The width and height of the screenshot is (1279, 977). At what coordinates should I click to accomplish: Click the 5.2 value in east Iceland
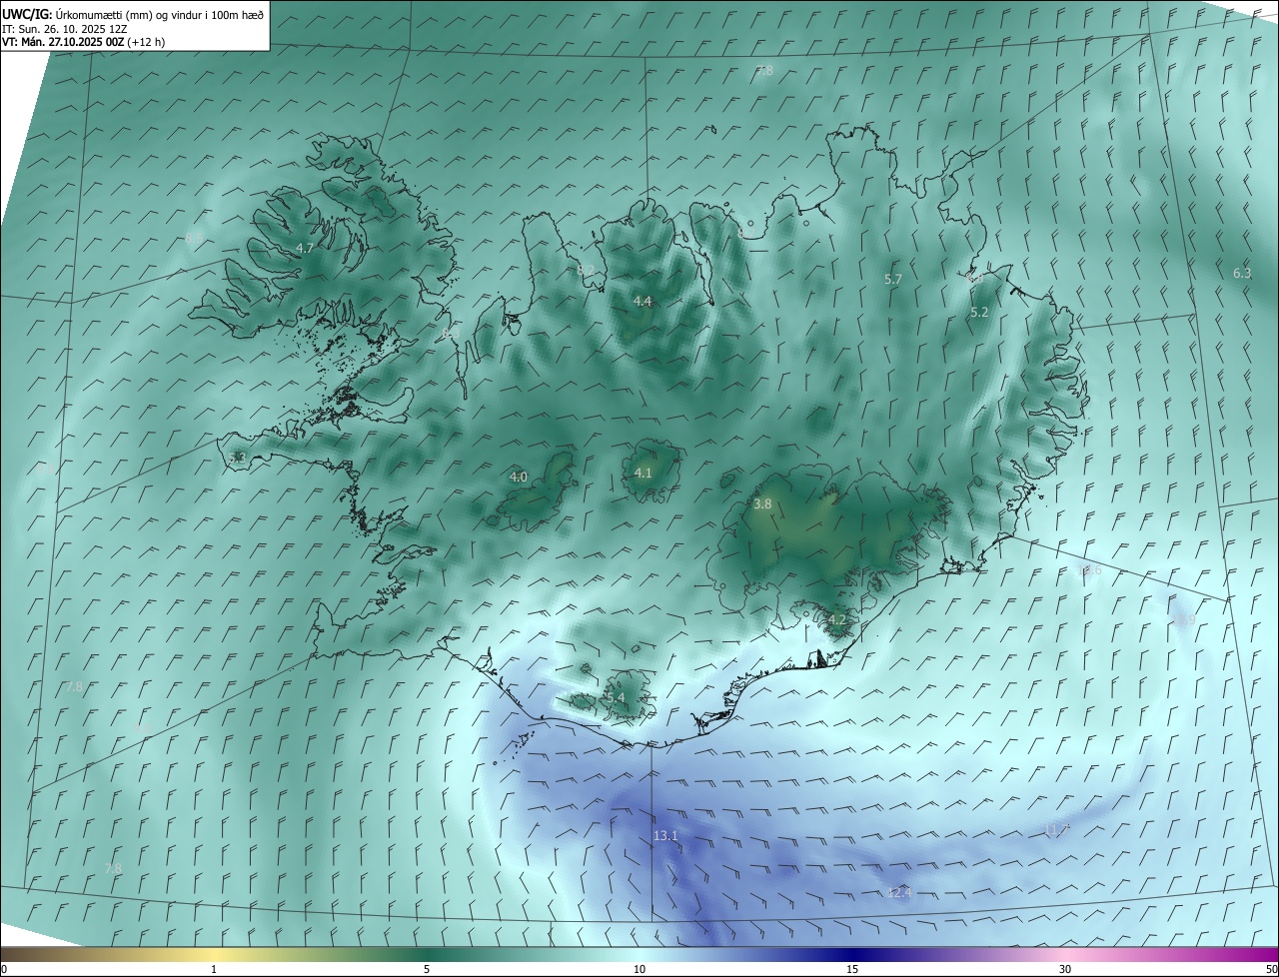(979, 312)
